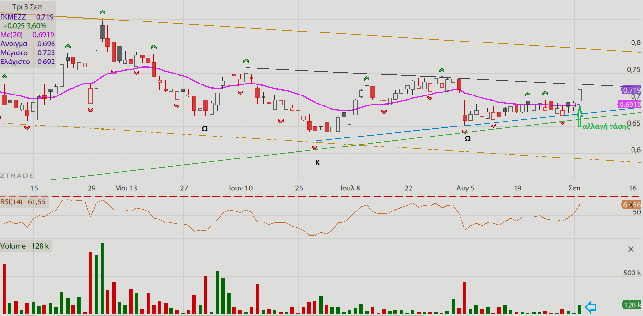Click the 0,65 price axis label
The width and height of the screenshot is (643, 316).
tap(633, 123)
